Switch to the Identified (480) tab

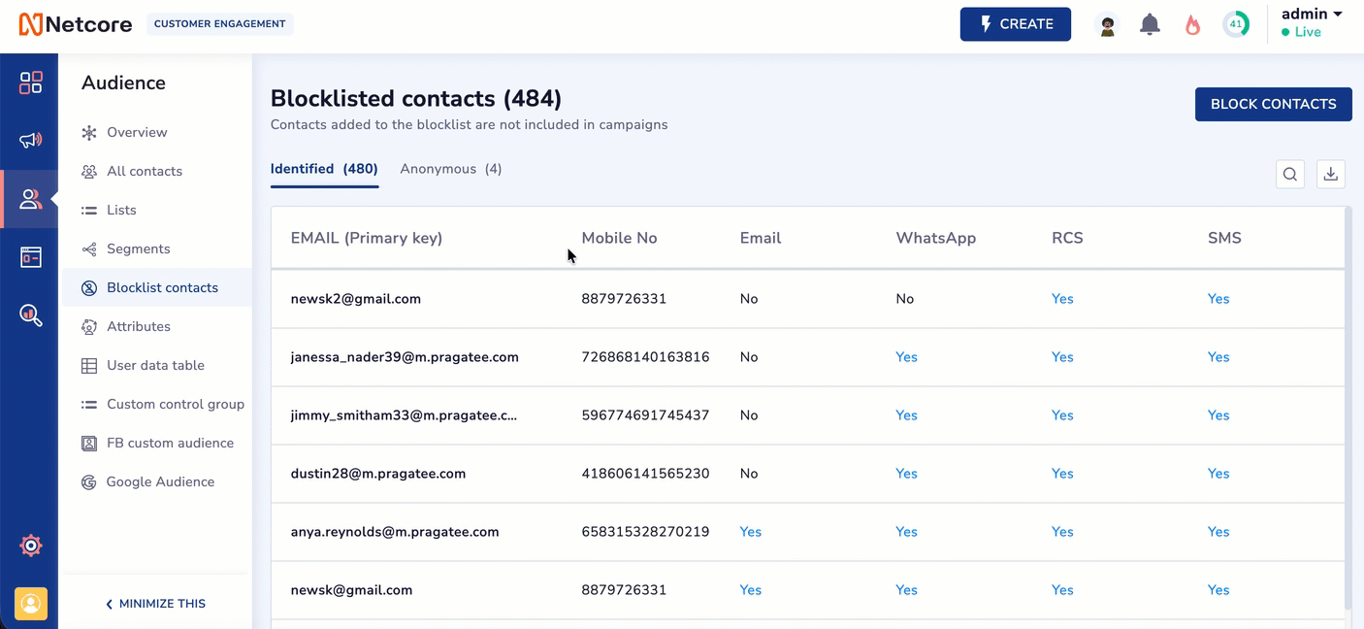pyautogui.click(x=324, y=169)
